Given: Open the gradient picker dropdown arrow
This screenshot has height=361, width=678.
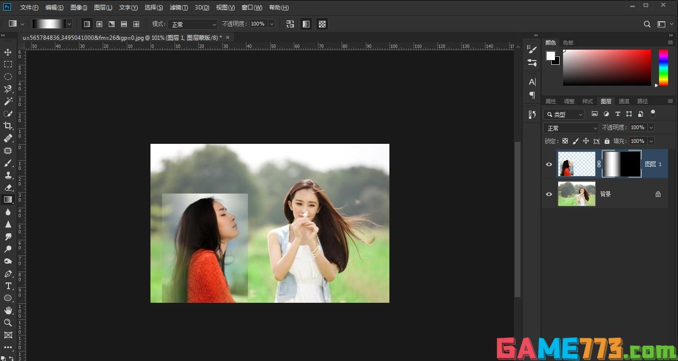Looking at the screenshot, I should tap(70, 24).
